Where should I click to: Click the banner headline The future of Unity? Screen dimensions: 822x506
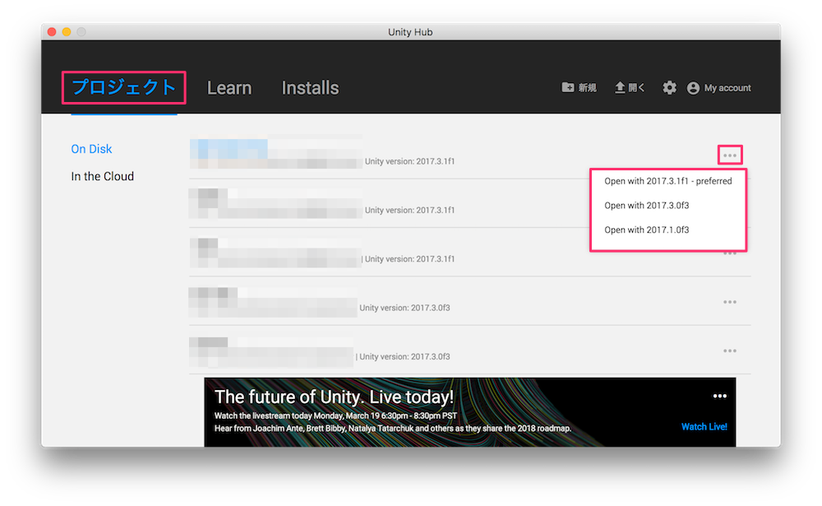(x=334, y=397)
